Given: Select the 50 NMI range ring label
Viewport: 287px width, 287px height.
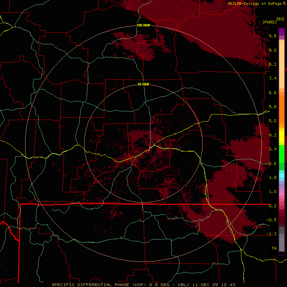Looking at the screenshot, I should click(143, 84).
